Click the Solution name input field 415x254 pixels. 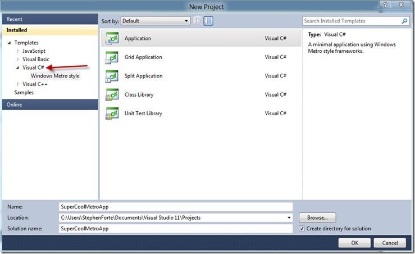(176, 229)
